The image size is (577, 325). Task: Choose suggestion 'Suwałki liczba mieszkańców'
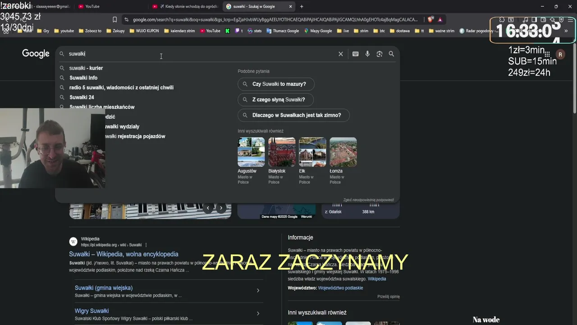tap(102, 107)
